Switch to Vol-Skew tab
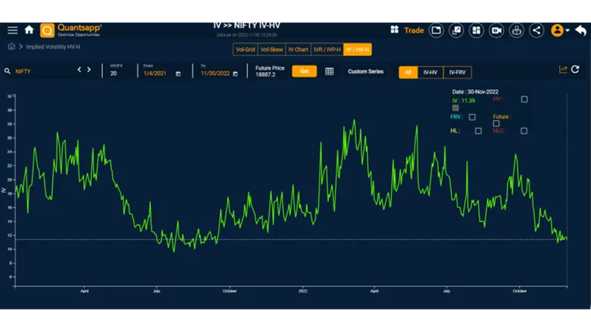This screenshot has width=591, height=332. 271,49
